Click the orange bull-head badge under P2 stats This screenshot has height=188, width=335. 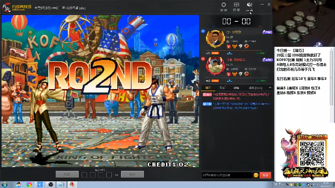234,74
